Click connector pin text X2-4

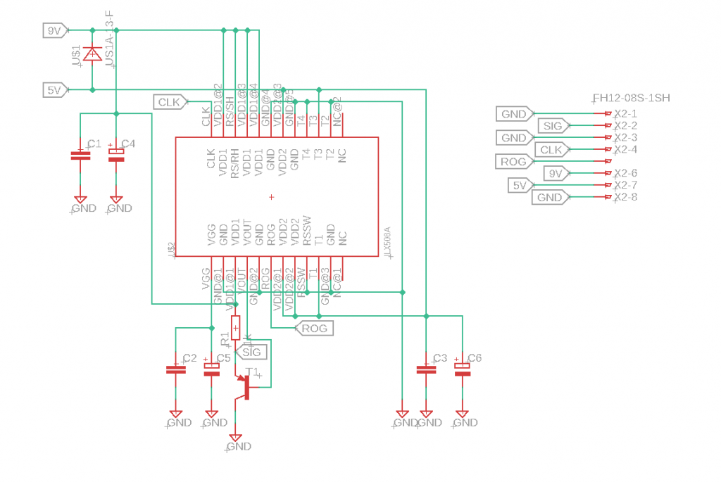point(626,149)
